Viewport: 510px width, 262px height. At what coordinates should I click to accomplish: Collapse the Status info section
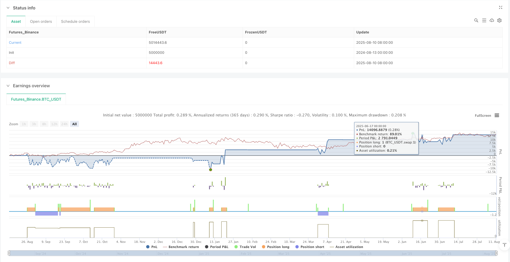click(8, 8)
